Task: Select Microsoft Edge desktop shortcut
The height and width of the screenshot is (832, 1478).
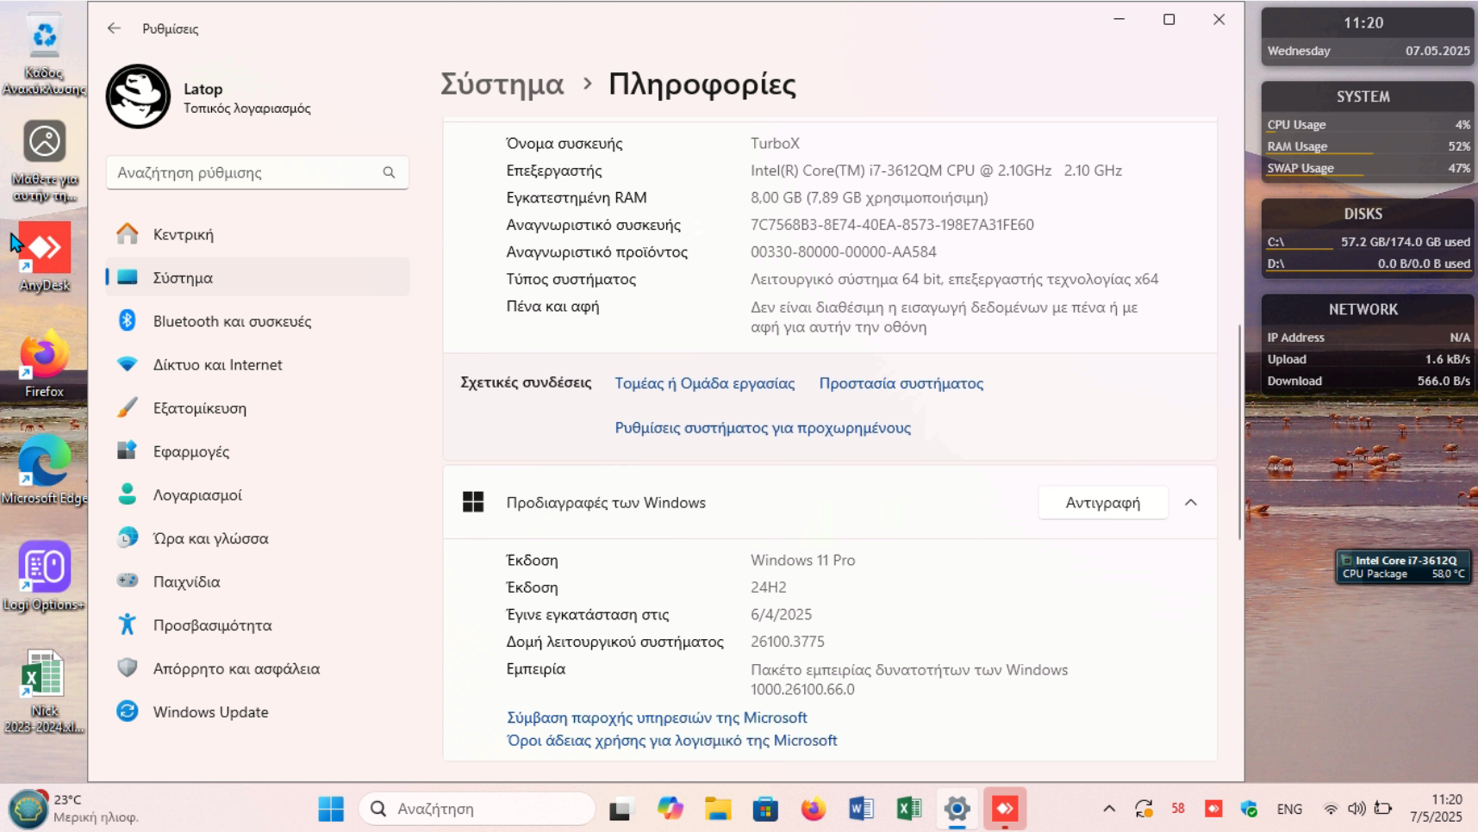Action: click(x=44, y=470)
